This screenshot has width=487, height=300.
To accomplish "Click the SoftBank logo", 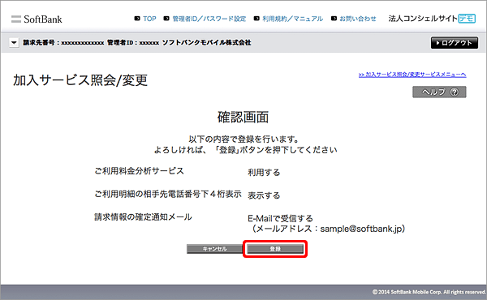I will tap(37, 19).
